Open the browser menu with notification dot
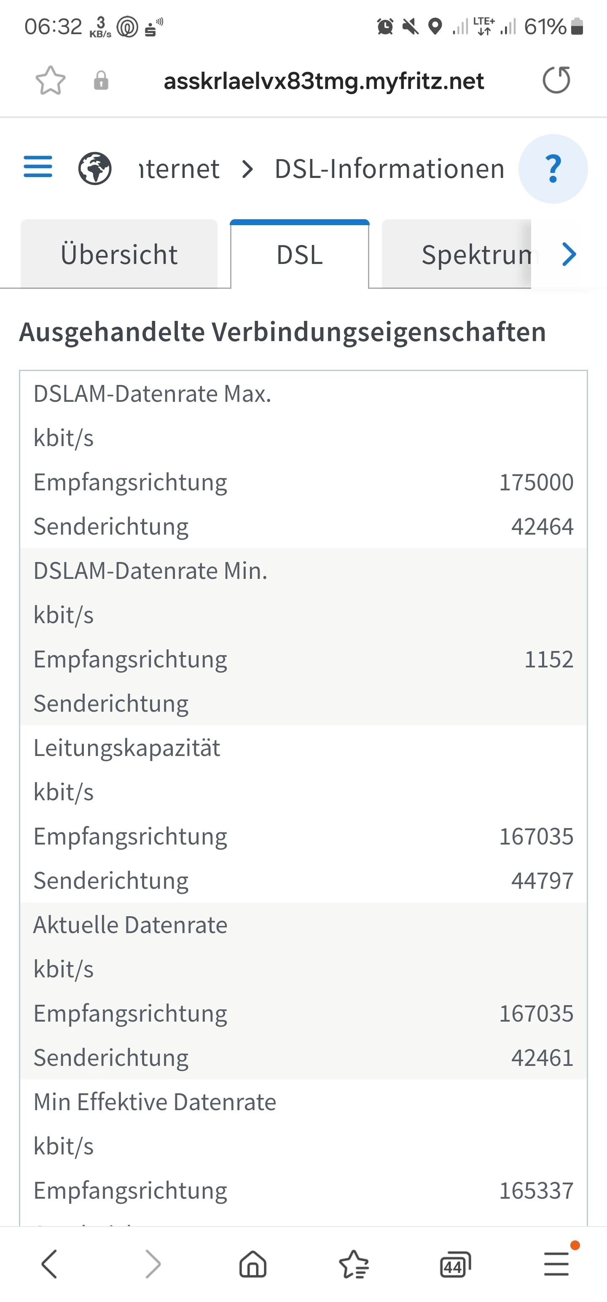607x1302 pixels. point(556,1264)
